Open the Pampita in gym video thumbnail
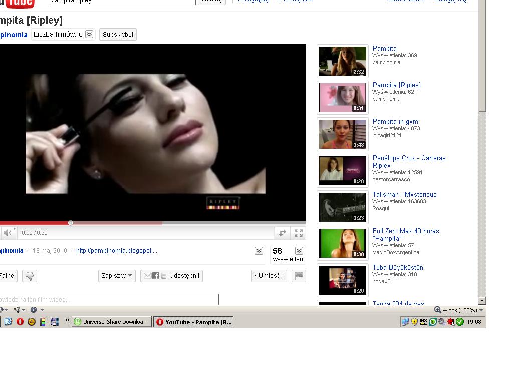This screenshot has width=513, height=384. tap(343, 134)
